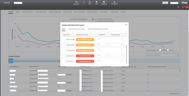
Task: Switch to the Load Evaluator Index tab
Action: point(41,12)
